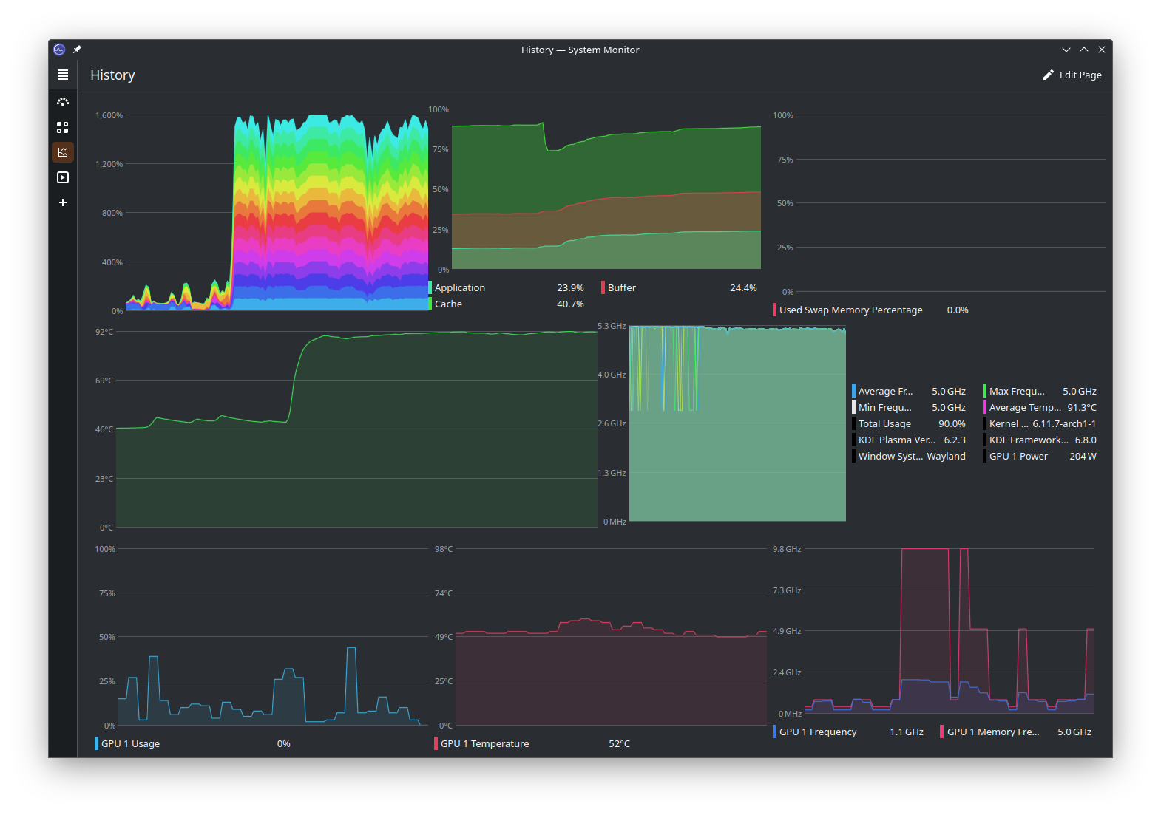Click the GPU 1 Memory Frequency legend swatch
Viewport: 1161px width, 815px height.
pyautogui.click(x=941, y=732)
